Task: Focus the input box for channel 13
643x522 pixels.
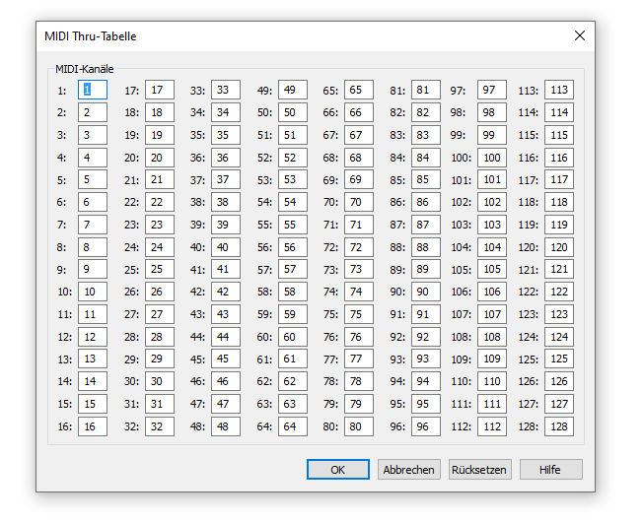Action: tap(93, 359)
